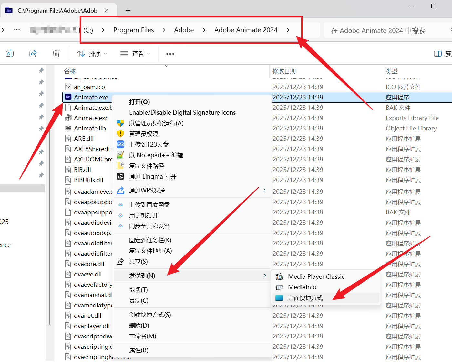The image size is (452, 364).
Task: Click the rename icon in the toolbar
Action: coord(10,54)
